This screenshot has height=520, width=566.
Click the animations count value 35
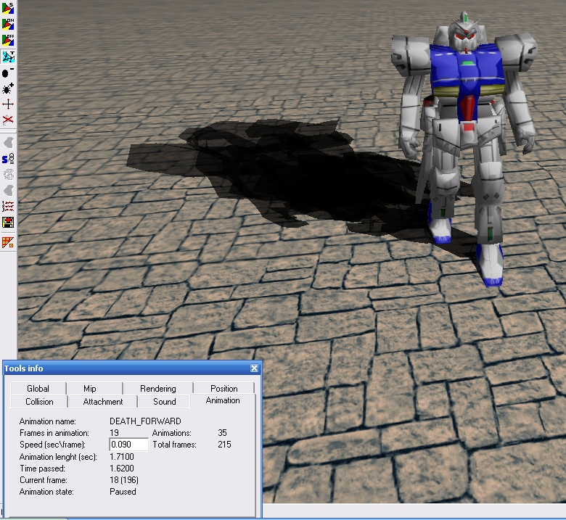click(222, 433)
